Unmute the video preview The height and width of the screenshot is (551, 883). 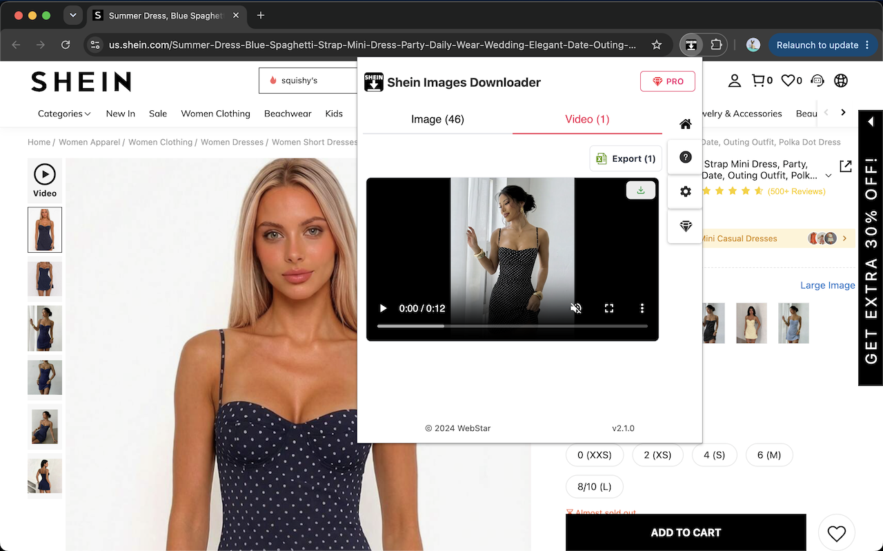(576, 309)
